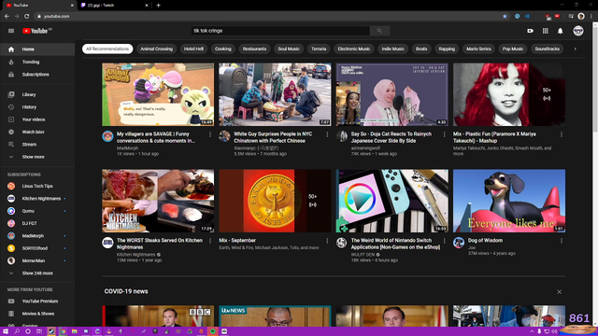Select the Mario Series chip
The height and width of the screenshot is (336, 598).
(478, 49)
